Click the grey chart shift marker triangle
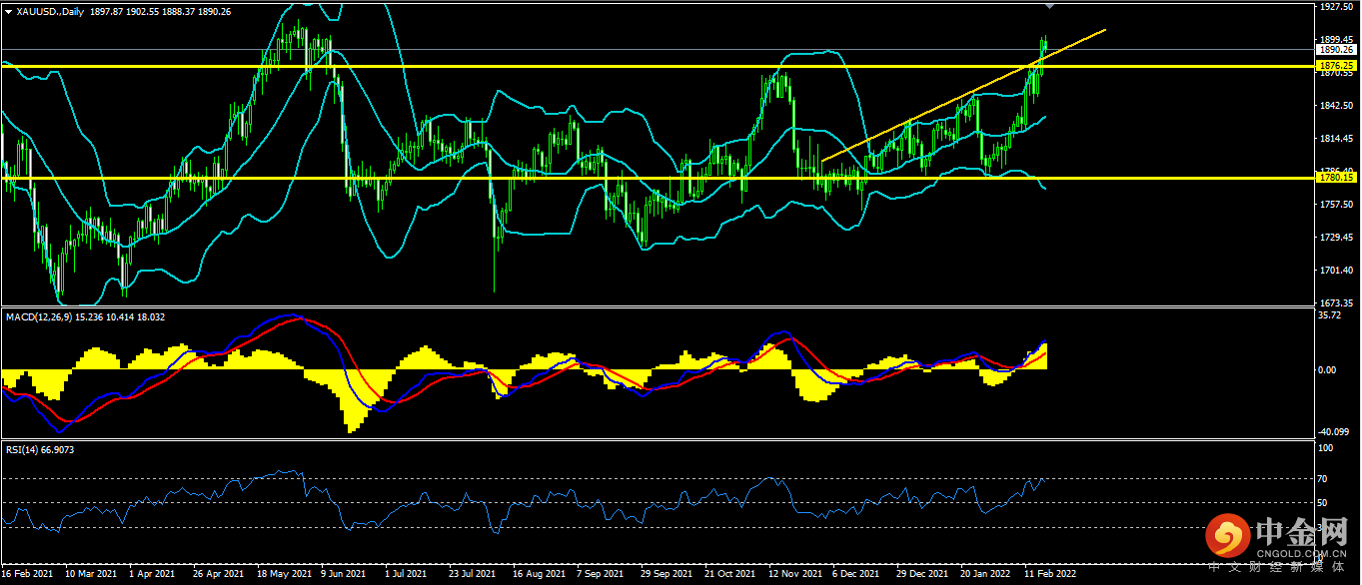 coord(1049,6)
